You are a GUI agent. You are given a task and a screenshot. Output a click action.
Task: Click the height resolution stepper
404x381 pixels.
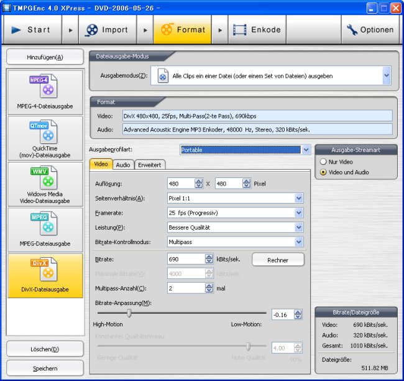coord(247,184)
